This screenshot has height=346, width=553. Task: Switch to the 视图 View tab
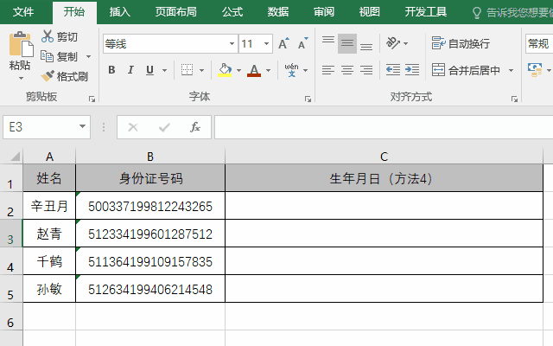point(369,12)
